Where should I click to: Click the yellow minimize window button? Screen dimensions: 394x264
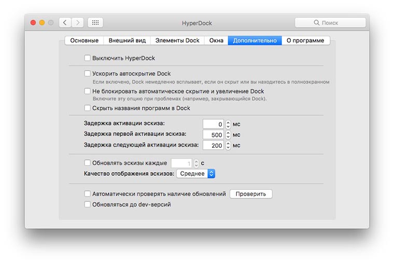[42, 23]
